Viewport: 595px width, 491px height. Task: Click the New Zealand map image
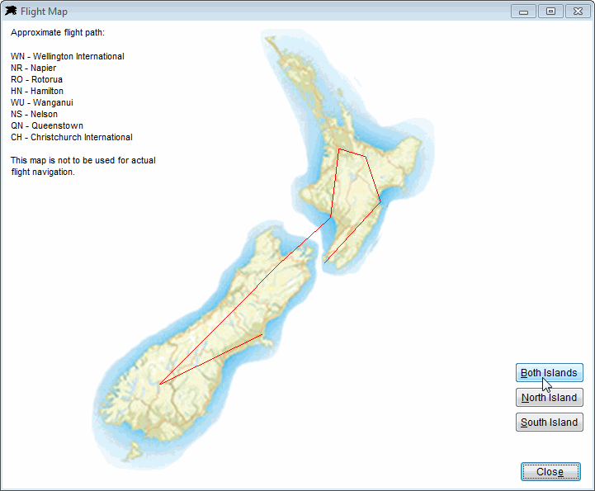point(263,250)
